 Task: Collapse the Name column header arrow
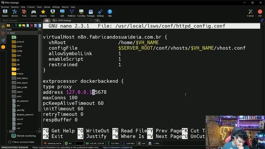[8, 33]
